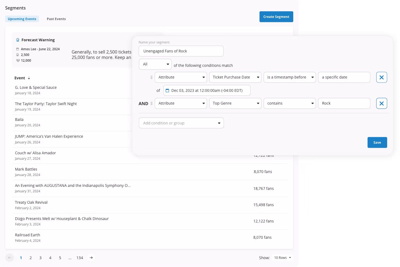Go to page 3
Image resolution: width=400 pixels, height=267 pixels.
pyautogui.click(x=41, y=258)
